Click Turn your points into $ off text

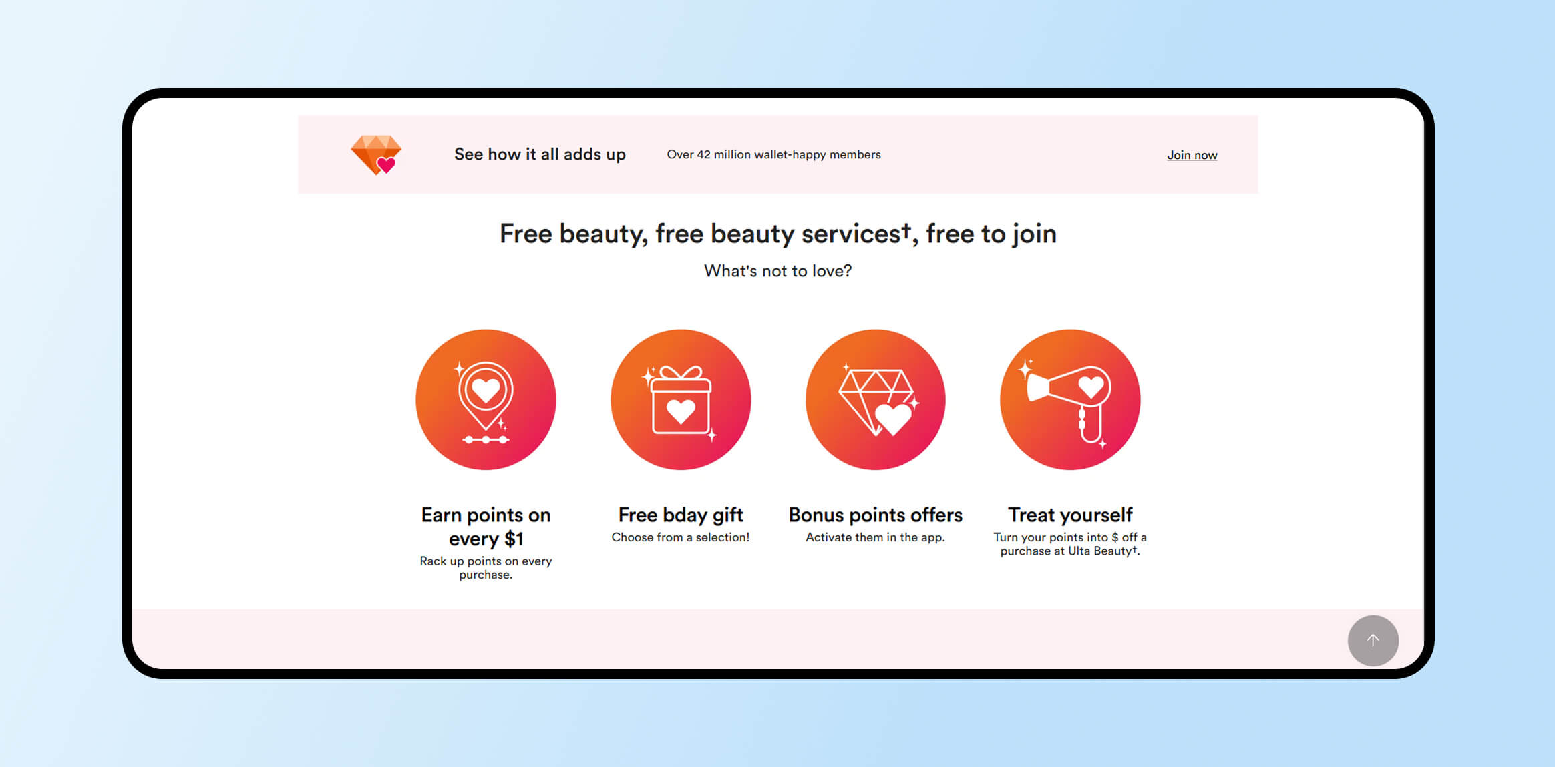(x=1070, y=544)
